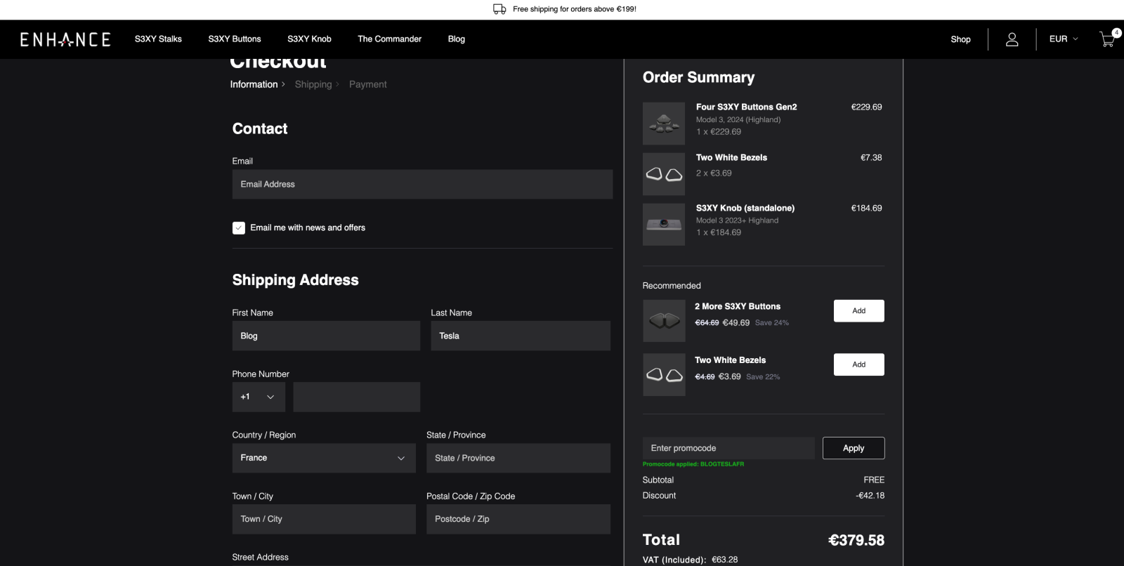Screen dimensions: 1124x566
Task: Click the €184.69 knob price
Action: coord(866,208)
